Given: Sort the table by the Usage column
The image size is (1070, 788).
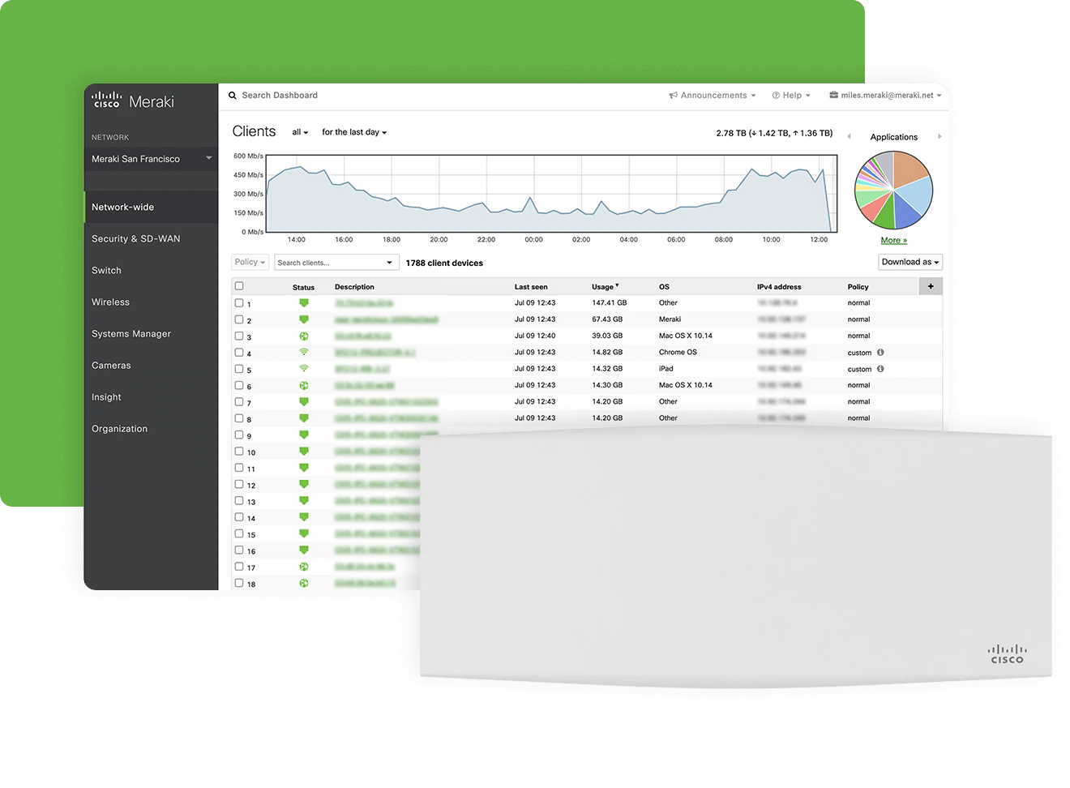Looking at the screenshot, I should (x=605, y=286).
